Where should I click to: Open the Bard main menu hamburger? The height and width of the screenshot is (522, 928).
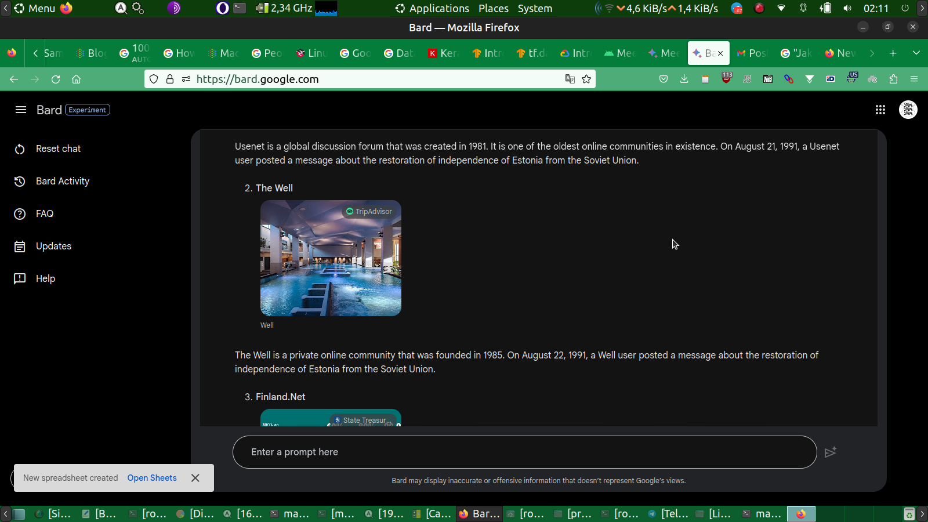[21, 110]
